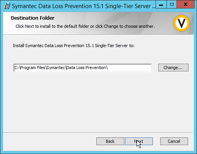Proceed by clicking the Next button
197x154 pixels.
coord(139,141)
